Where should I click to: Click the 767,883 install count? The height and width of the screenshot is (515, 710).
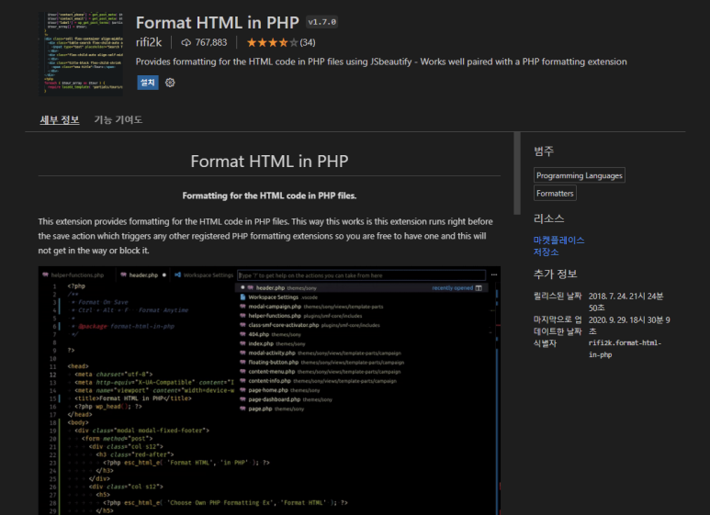[211, 42]
